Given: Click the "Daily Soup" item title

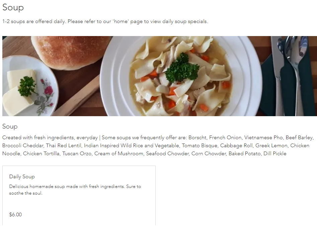Looking at the screenshot, I should coord(22,177).
